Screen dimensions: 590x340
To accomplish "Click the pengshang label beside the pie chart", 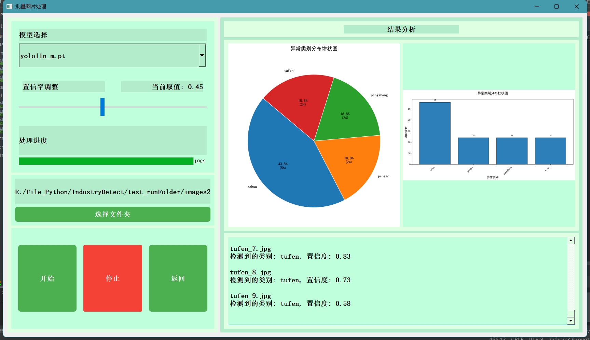I will click(379, 95).
